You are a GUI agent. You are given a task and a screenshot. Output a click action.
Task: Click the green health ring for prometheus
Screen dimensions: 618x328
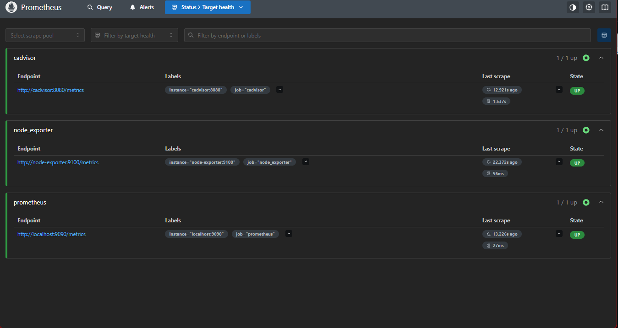coord(586,202)
